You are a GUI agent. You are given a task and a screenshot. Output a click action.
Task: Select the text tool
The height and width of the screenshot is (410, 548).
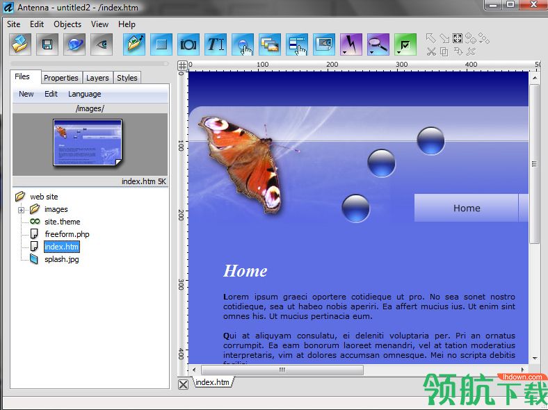click(216, 44)
